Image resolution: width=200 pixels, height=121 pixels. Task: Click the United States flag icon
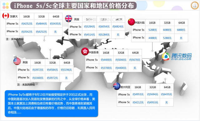[17, 61]
